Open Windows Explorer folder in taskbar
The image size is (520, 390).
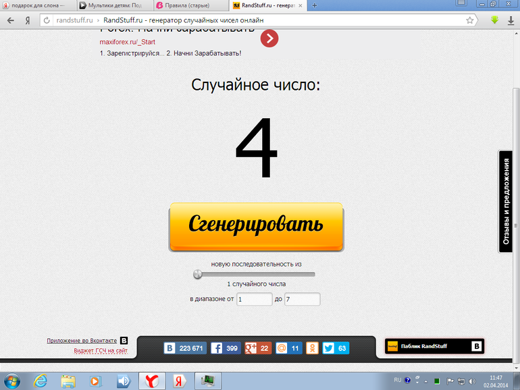68,381
